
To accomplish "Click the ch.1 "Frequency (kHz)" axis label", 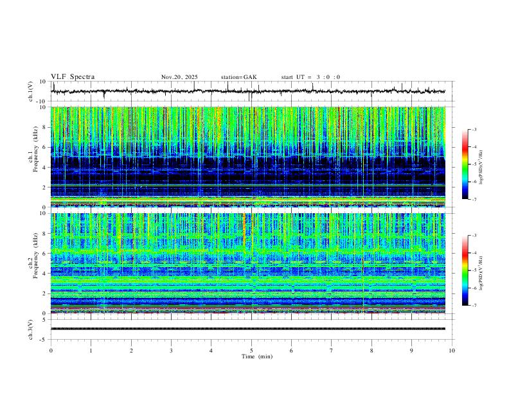I will point(35,148).
